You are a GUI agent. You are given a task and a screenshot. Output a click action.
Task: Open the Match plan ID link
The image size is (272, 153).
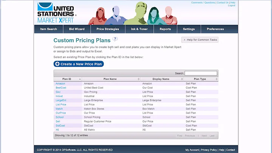click(59, 109)
